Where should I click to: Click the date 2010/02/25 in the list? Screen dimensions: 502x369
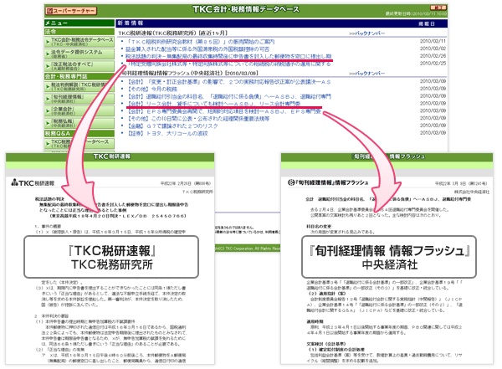coord(433,63)
